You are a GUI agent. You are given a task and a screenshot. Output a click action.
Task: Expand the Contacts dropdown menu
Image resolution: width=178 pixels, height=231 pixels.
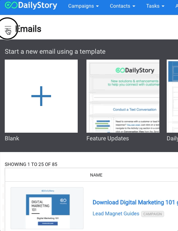pos(123,6)
